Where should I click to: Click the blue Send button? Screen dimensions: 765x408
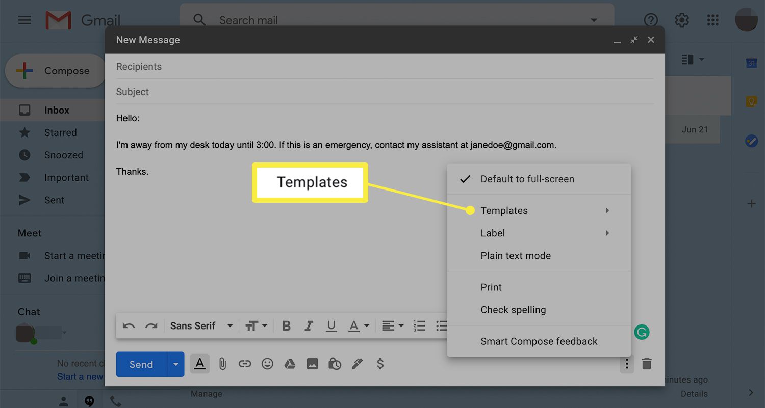(141, 364)
